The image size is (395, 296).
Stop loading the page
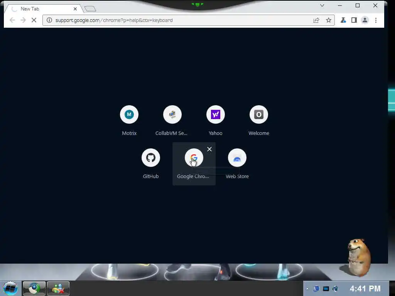click(x=34, y=20)
